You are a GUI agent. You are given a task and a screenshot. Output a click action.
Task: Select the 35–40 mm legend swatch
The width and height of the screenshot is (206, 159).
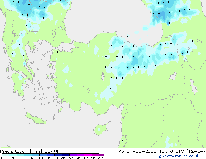pos(80,155)
